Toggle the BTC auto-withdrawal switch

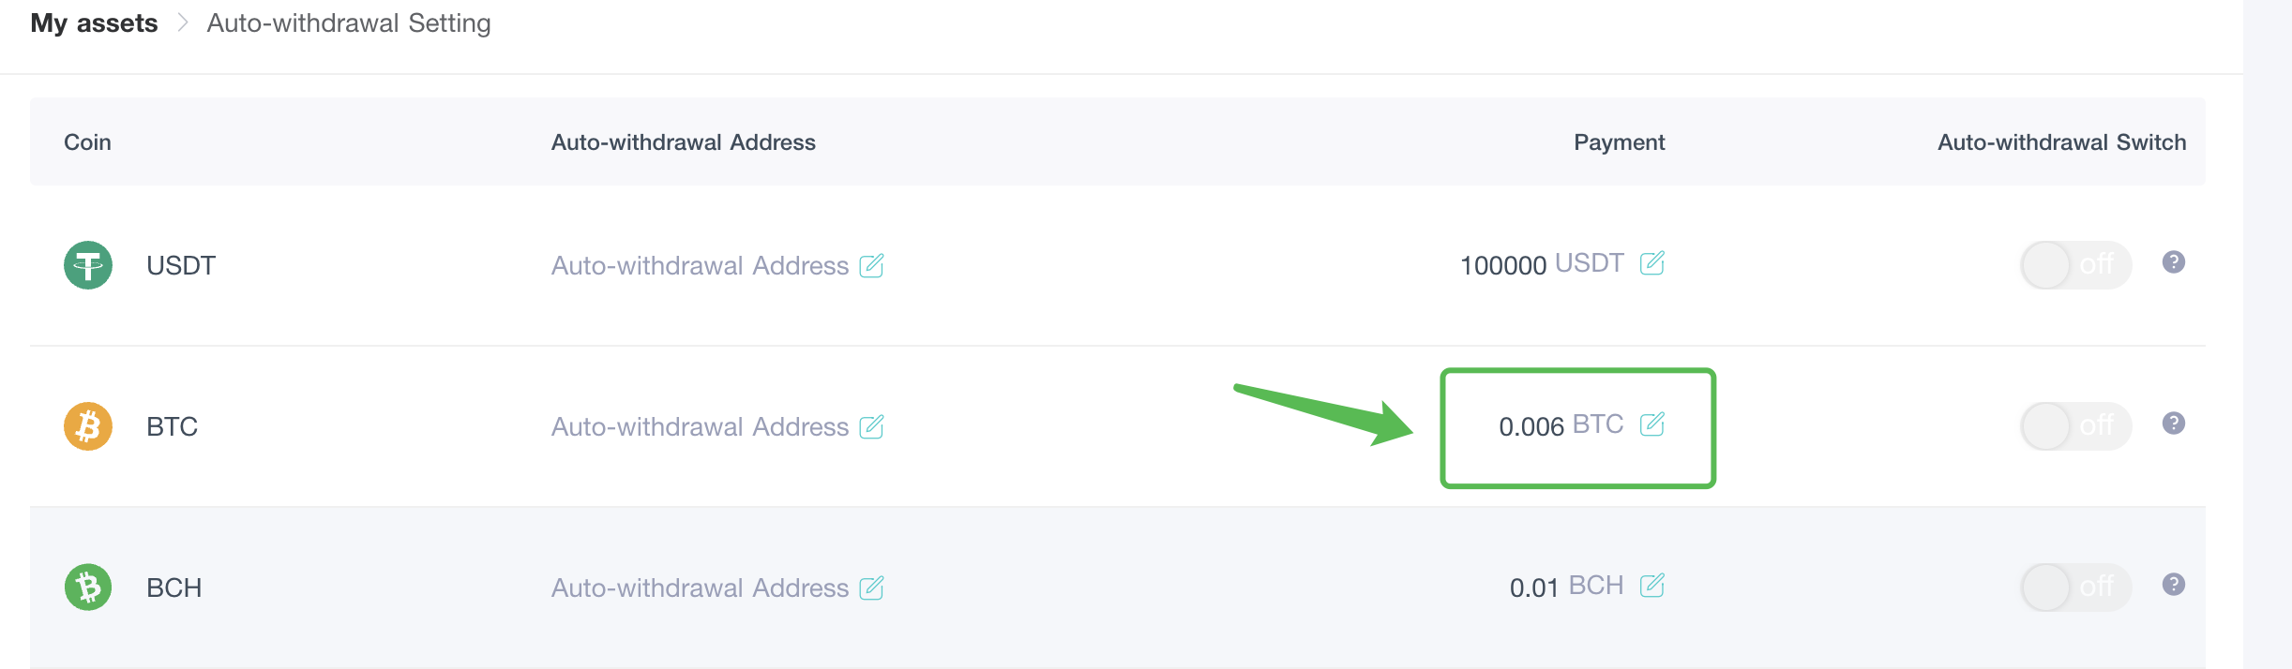[2075, 426]
